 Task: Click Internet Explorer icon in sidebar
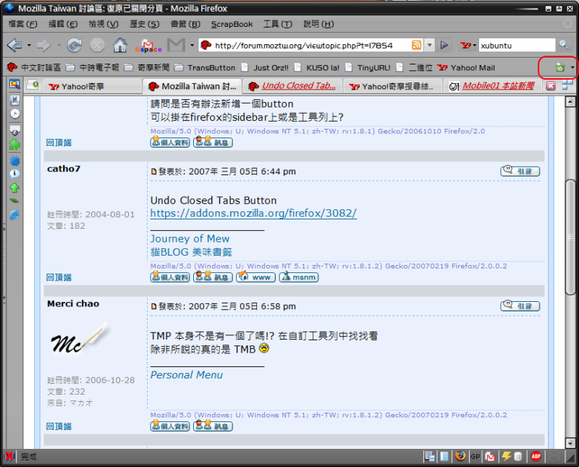click(x=14, y=214)
